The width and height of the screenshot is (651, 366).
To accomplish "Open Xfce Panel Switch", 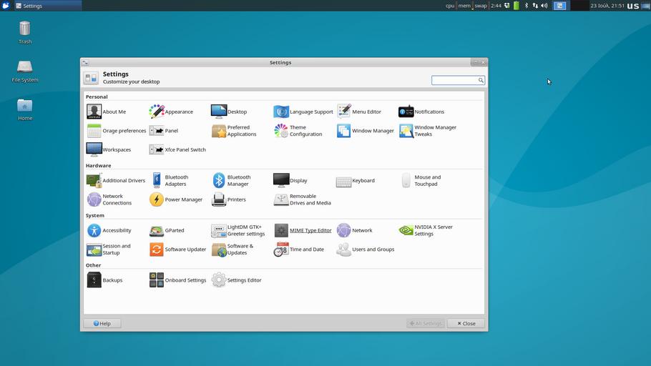I will click(177, 150).
